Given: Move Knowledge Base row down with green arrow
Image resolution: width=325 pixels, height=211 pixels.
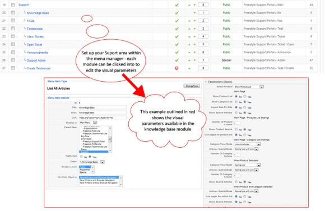Looking at the screenshot, I should pos(194,13).
